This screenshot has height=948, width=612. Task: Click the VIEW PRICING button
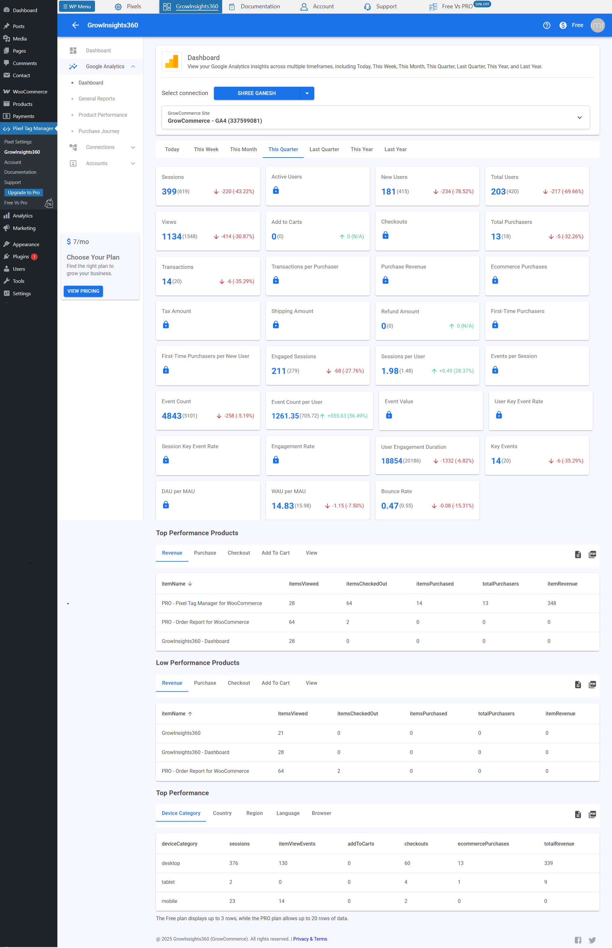[x=83, y=291]
